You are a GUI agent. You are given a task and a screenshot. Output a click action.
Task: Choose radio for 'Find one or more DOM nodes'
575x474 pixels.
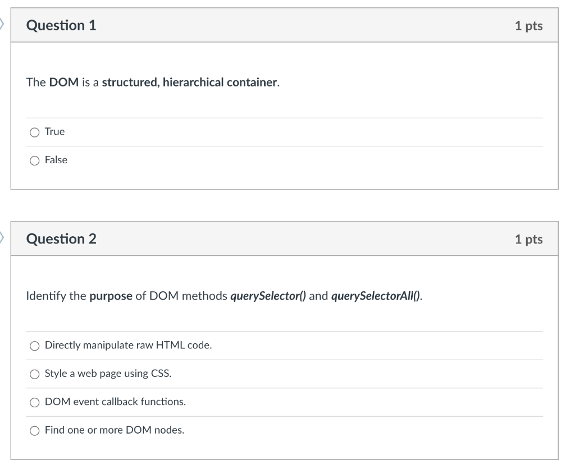click(34, 430)
